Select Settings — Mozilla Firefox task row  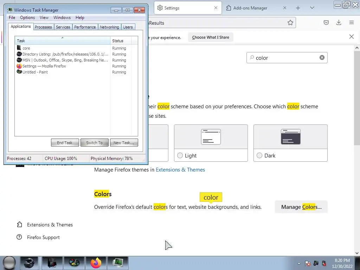click(63, 66)
